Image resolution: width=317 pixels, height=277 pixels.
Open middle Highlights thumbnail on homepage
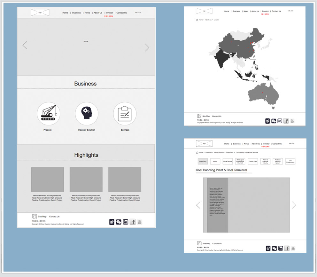pos(86,179)
